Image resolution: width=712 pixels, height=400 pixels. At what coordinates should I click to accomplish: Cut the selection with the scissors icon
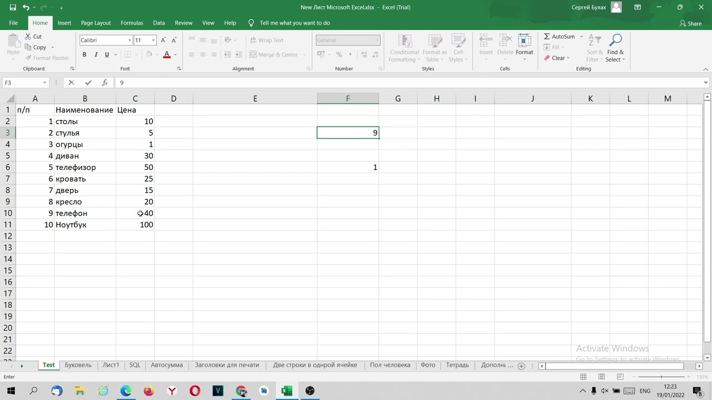click(28, 37)
